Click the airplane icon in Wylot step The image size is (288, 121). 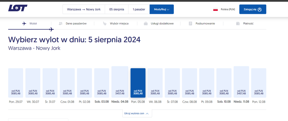tap(24, 24)
